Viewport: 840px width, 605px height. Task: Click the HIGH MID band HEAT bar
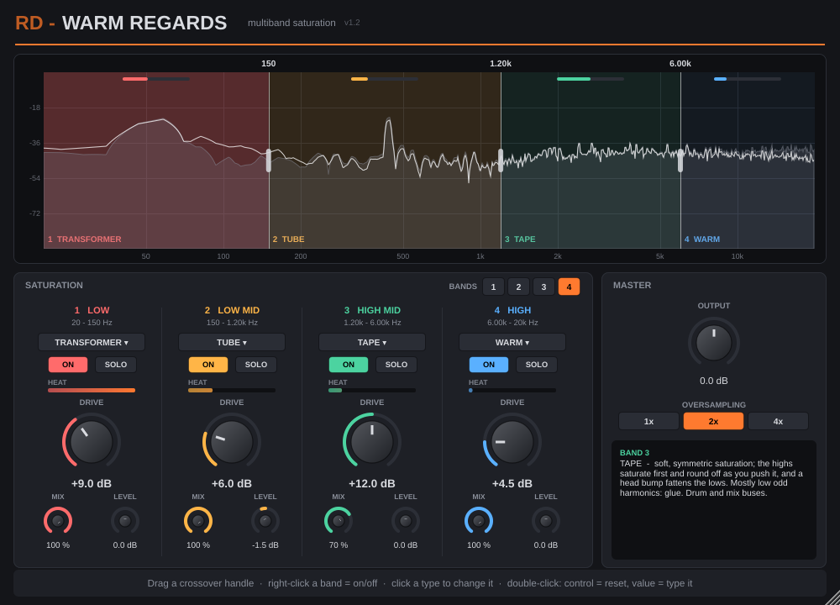pos(372,390)
